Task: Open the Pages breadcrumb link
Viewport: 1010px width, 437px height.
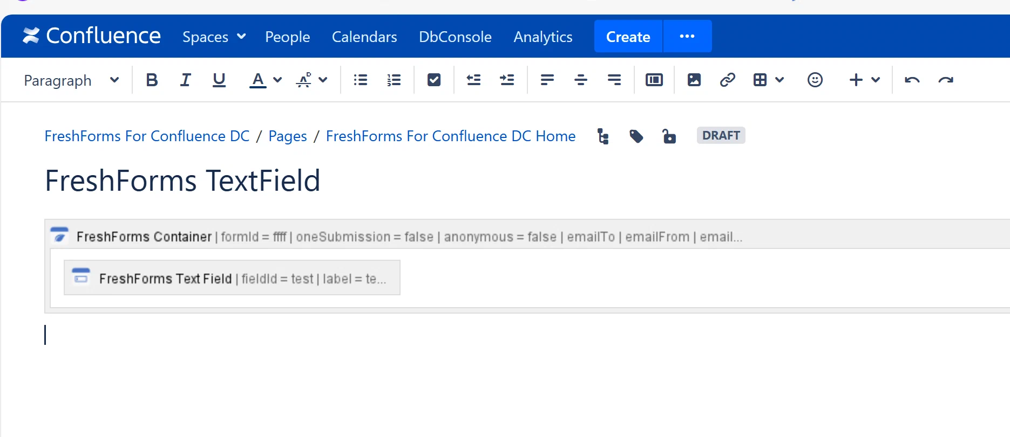Action: [288, 136]
